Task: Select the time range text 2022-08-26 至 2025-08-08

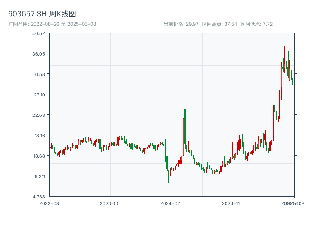Action: click(63, 24)
